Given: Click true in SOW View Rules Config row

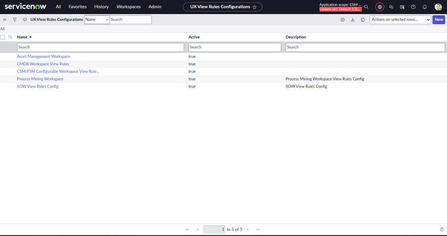Looking at the screenshot, I should point(192,87).
